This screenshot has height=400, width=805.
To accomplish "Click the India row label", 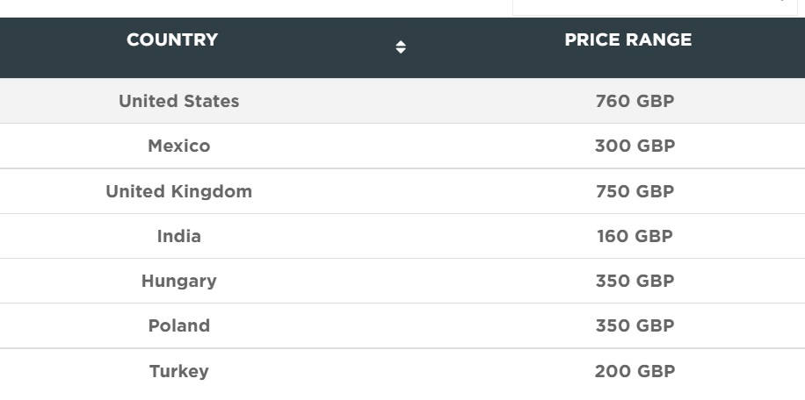I will tap(178, 237).
